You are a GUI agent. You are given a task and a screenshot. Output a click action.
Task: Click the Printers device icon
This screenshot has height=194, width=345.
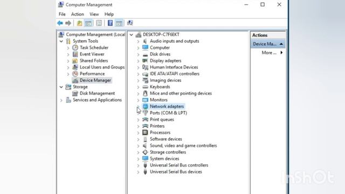pyautogui.click(x=145, y=126)
